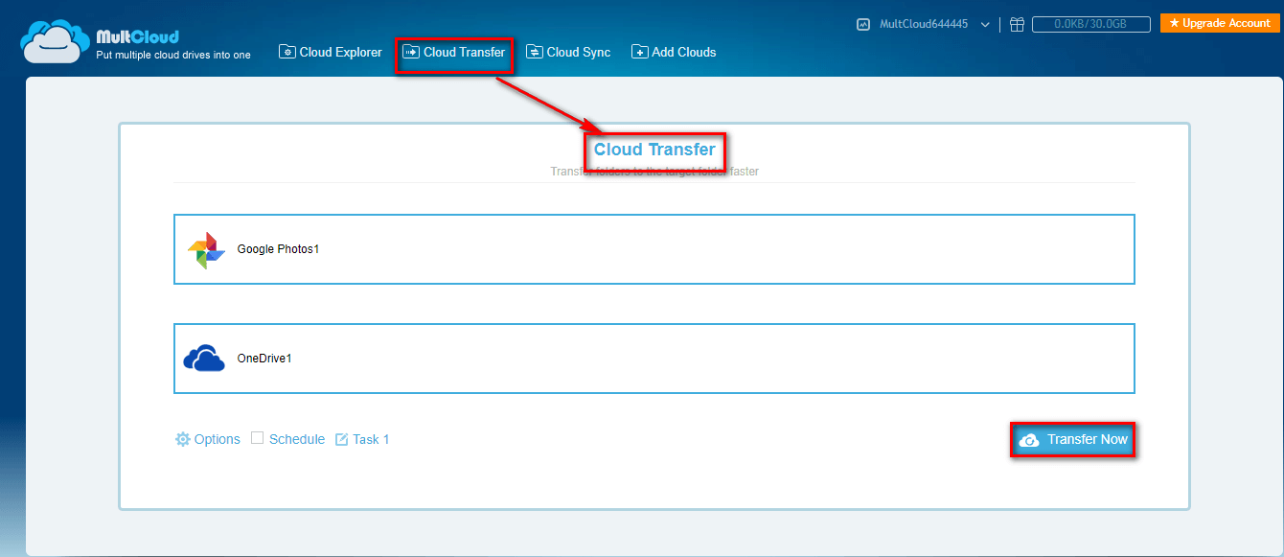Click the Task 1 edit icon

[342, 439]
